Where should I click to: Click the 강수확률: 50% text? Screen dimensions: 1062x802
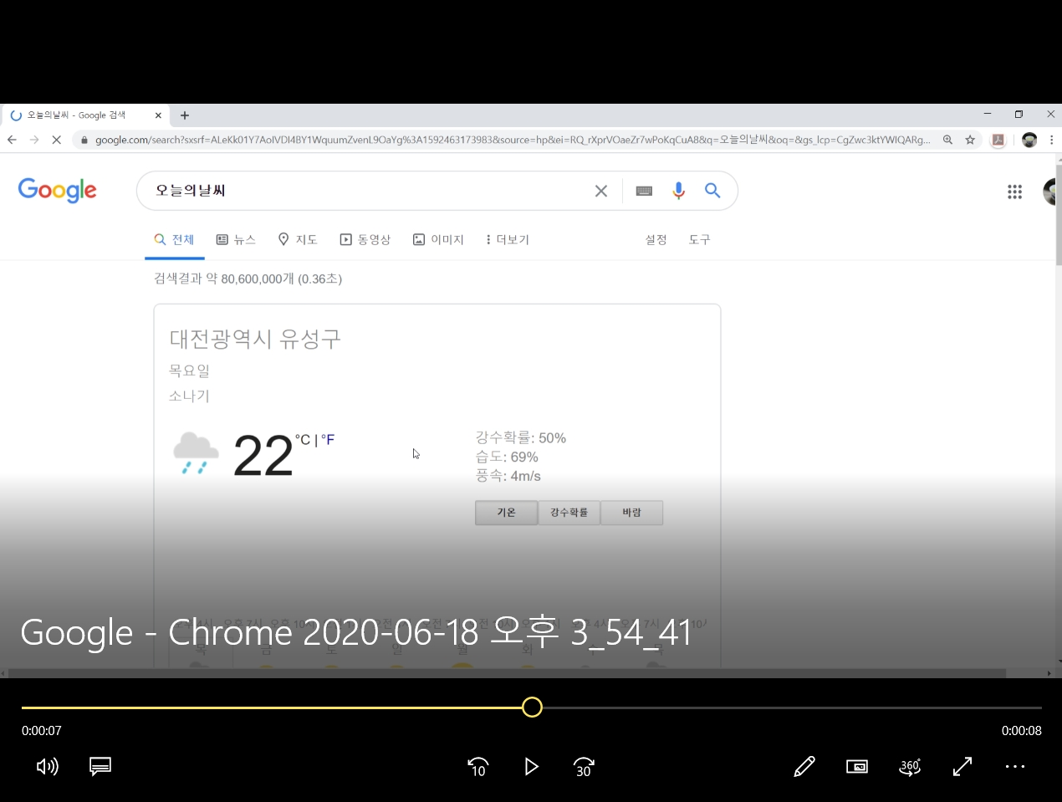point(520,437)
